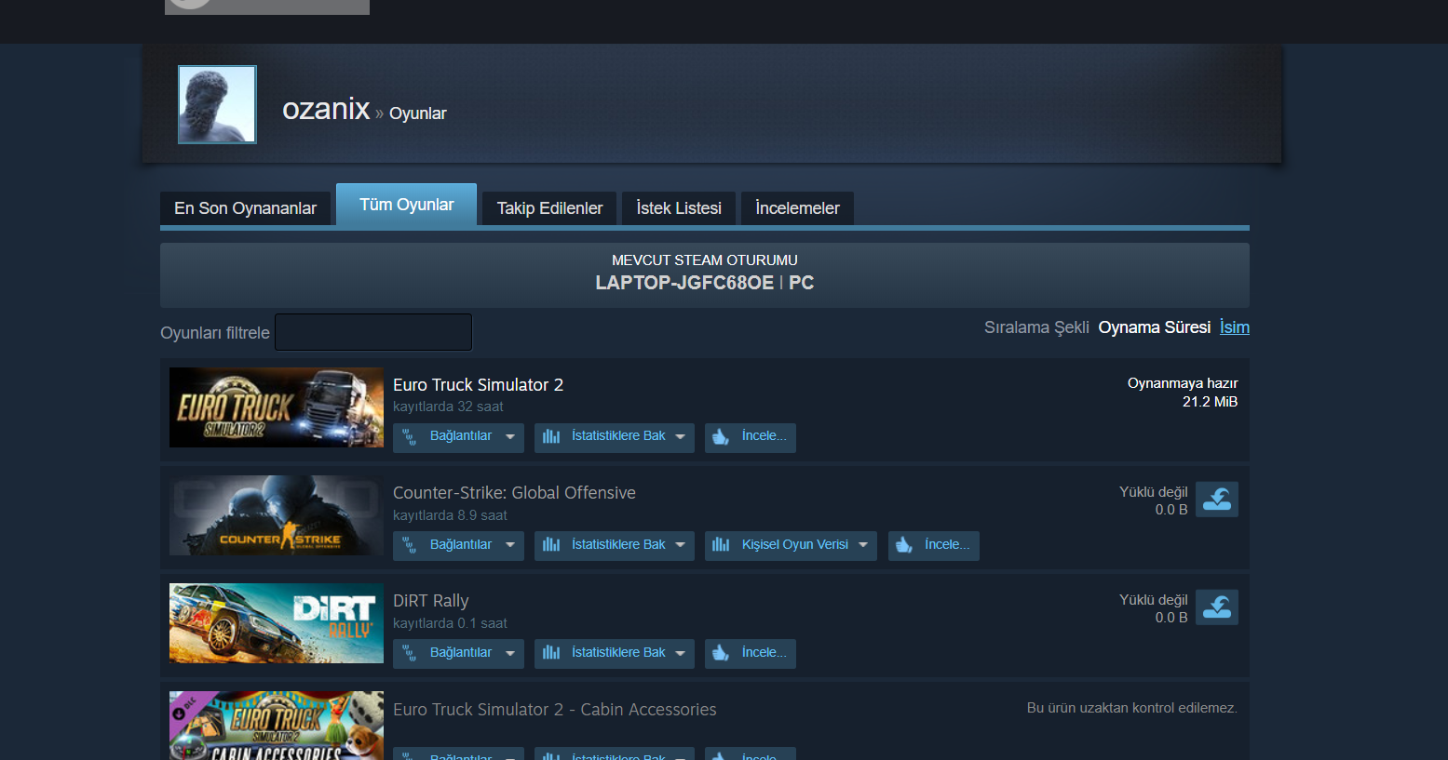Viewport: 1448px width, 760px height.
Task: Switch to En Son Oynananlar tab
Action: (245, 208)
